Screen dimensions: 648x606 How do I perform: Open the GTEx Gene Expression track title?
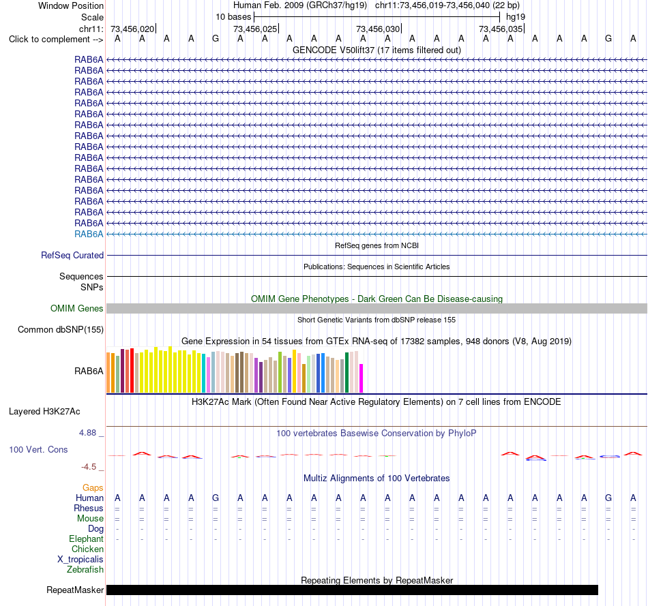coord(377,342)
